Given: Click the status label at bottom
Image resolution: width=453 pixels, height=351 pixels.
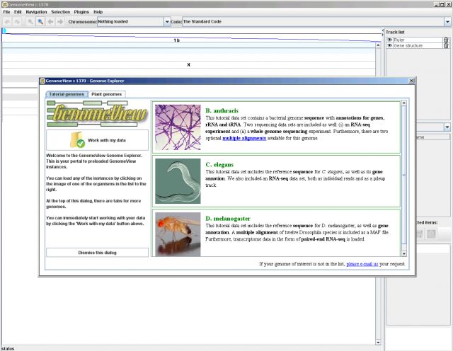Looking at the screenshot, I should [8, 349].
